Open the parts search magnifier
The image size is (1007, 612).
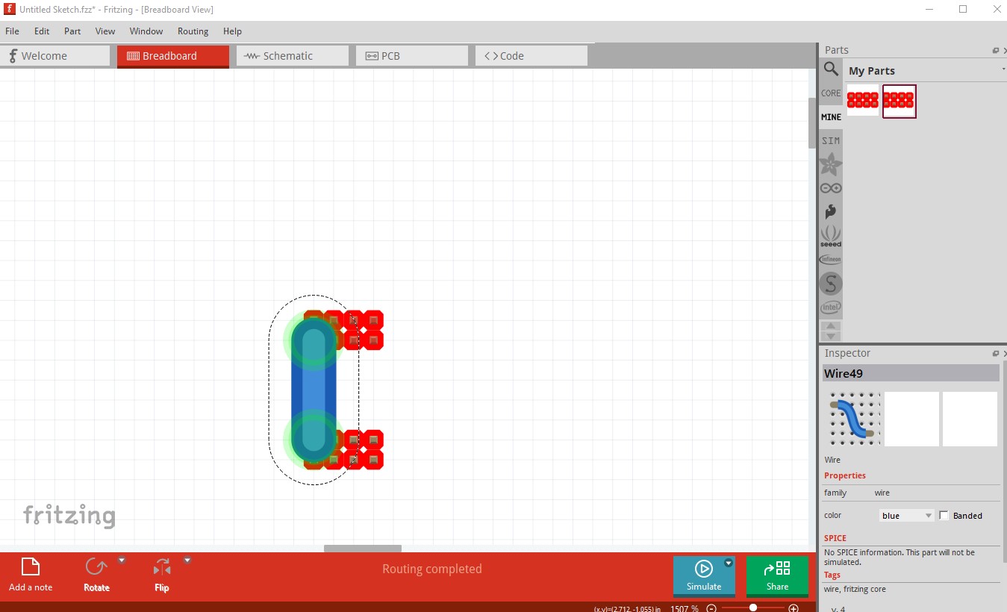pyautogui.click(x=831, y=69)
